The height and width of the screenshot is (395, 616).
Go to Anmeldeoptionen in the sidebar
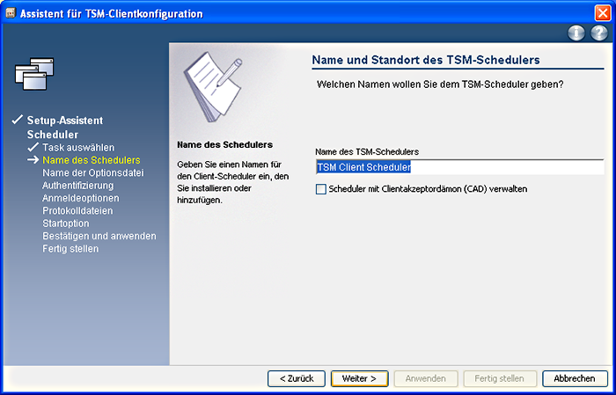80,198
